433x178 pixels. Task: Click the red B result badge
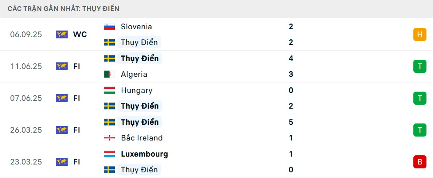click(419, 162)
